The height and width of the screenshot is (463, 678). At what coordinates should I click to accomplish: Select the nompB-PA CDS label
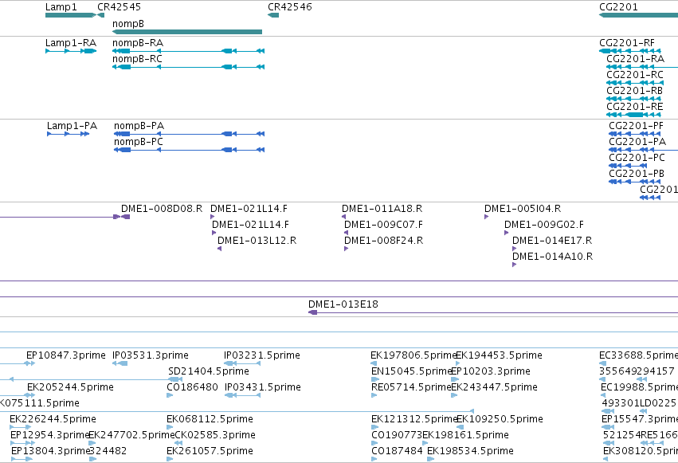tap(139, 126)
